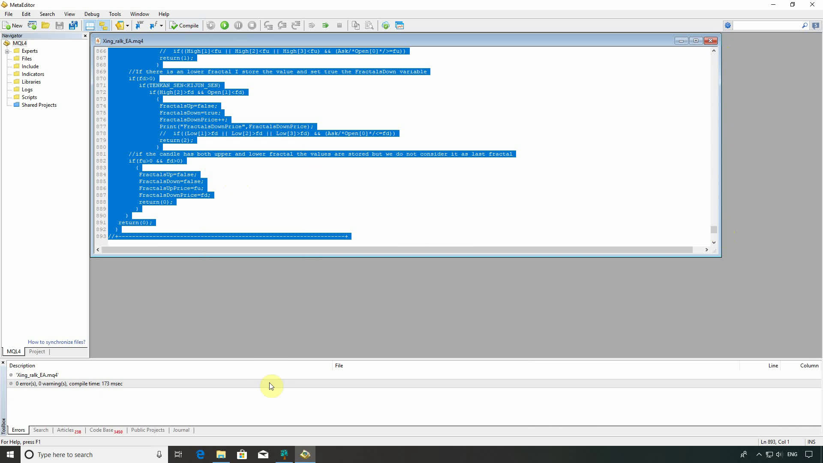Image resolution: width=823 pixels, height=463 pixels.
Task: Toggle the stop debugging button
Action: point(252,26)
